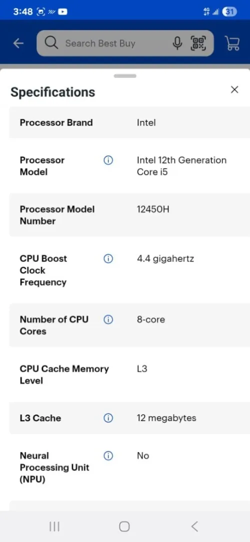This screenshot has height=542, width=250.
Task: Start voice search with the microphone icon
Action: 177,43
